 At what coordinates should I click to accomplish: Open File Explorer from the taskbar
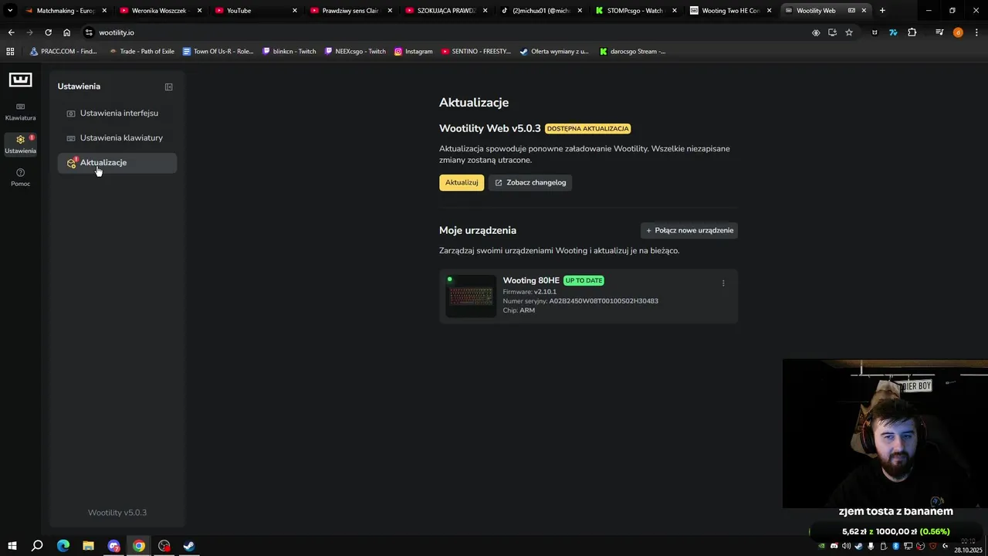pos(88,546)
